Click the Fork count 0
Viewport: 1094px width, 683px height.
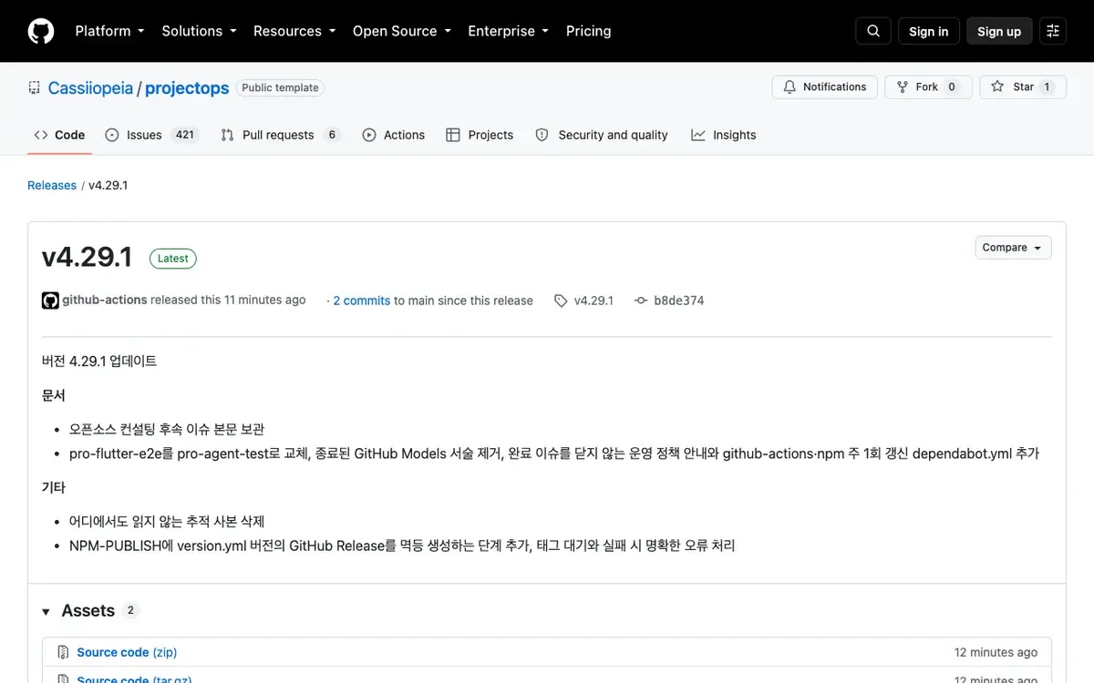pyautogui.click(x=952, y=87)
